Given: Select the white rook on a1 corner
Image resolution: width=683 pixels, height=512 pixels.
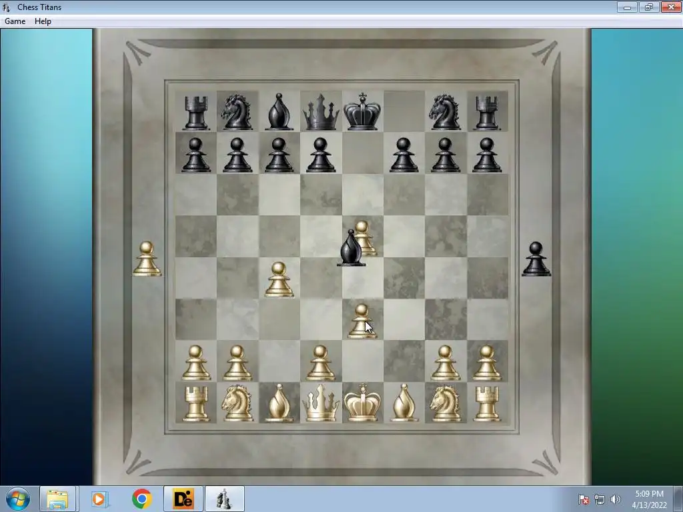Looking at the screenshot, I should point(195,404).
